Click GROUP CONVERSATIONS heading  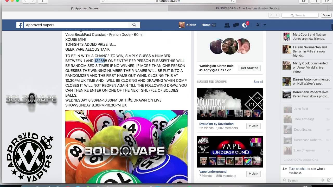[x=301, y=160]
